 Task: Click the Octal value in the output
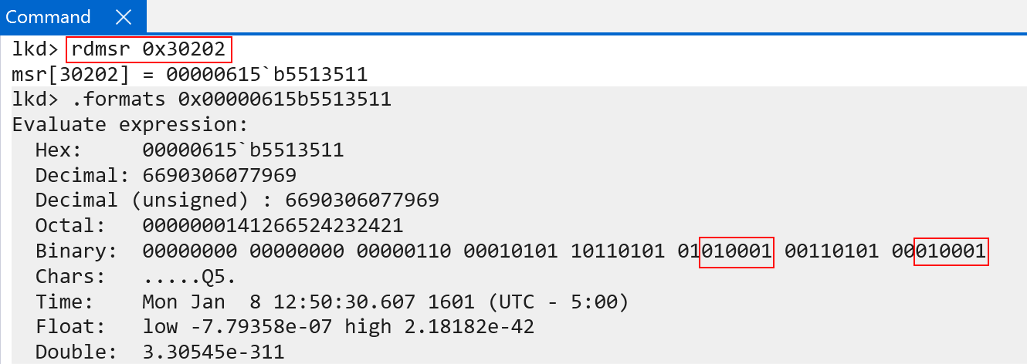[273, 226]
